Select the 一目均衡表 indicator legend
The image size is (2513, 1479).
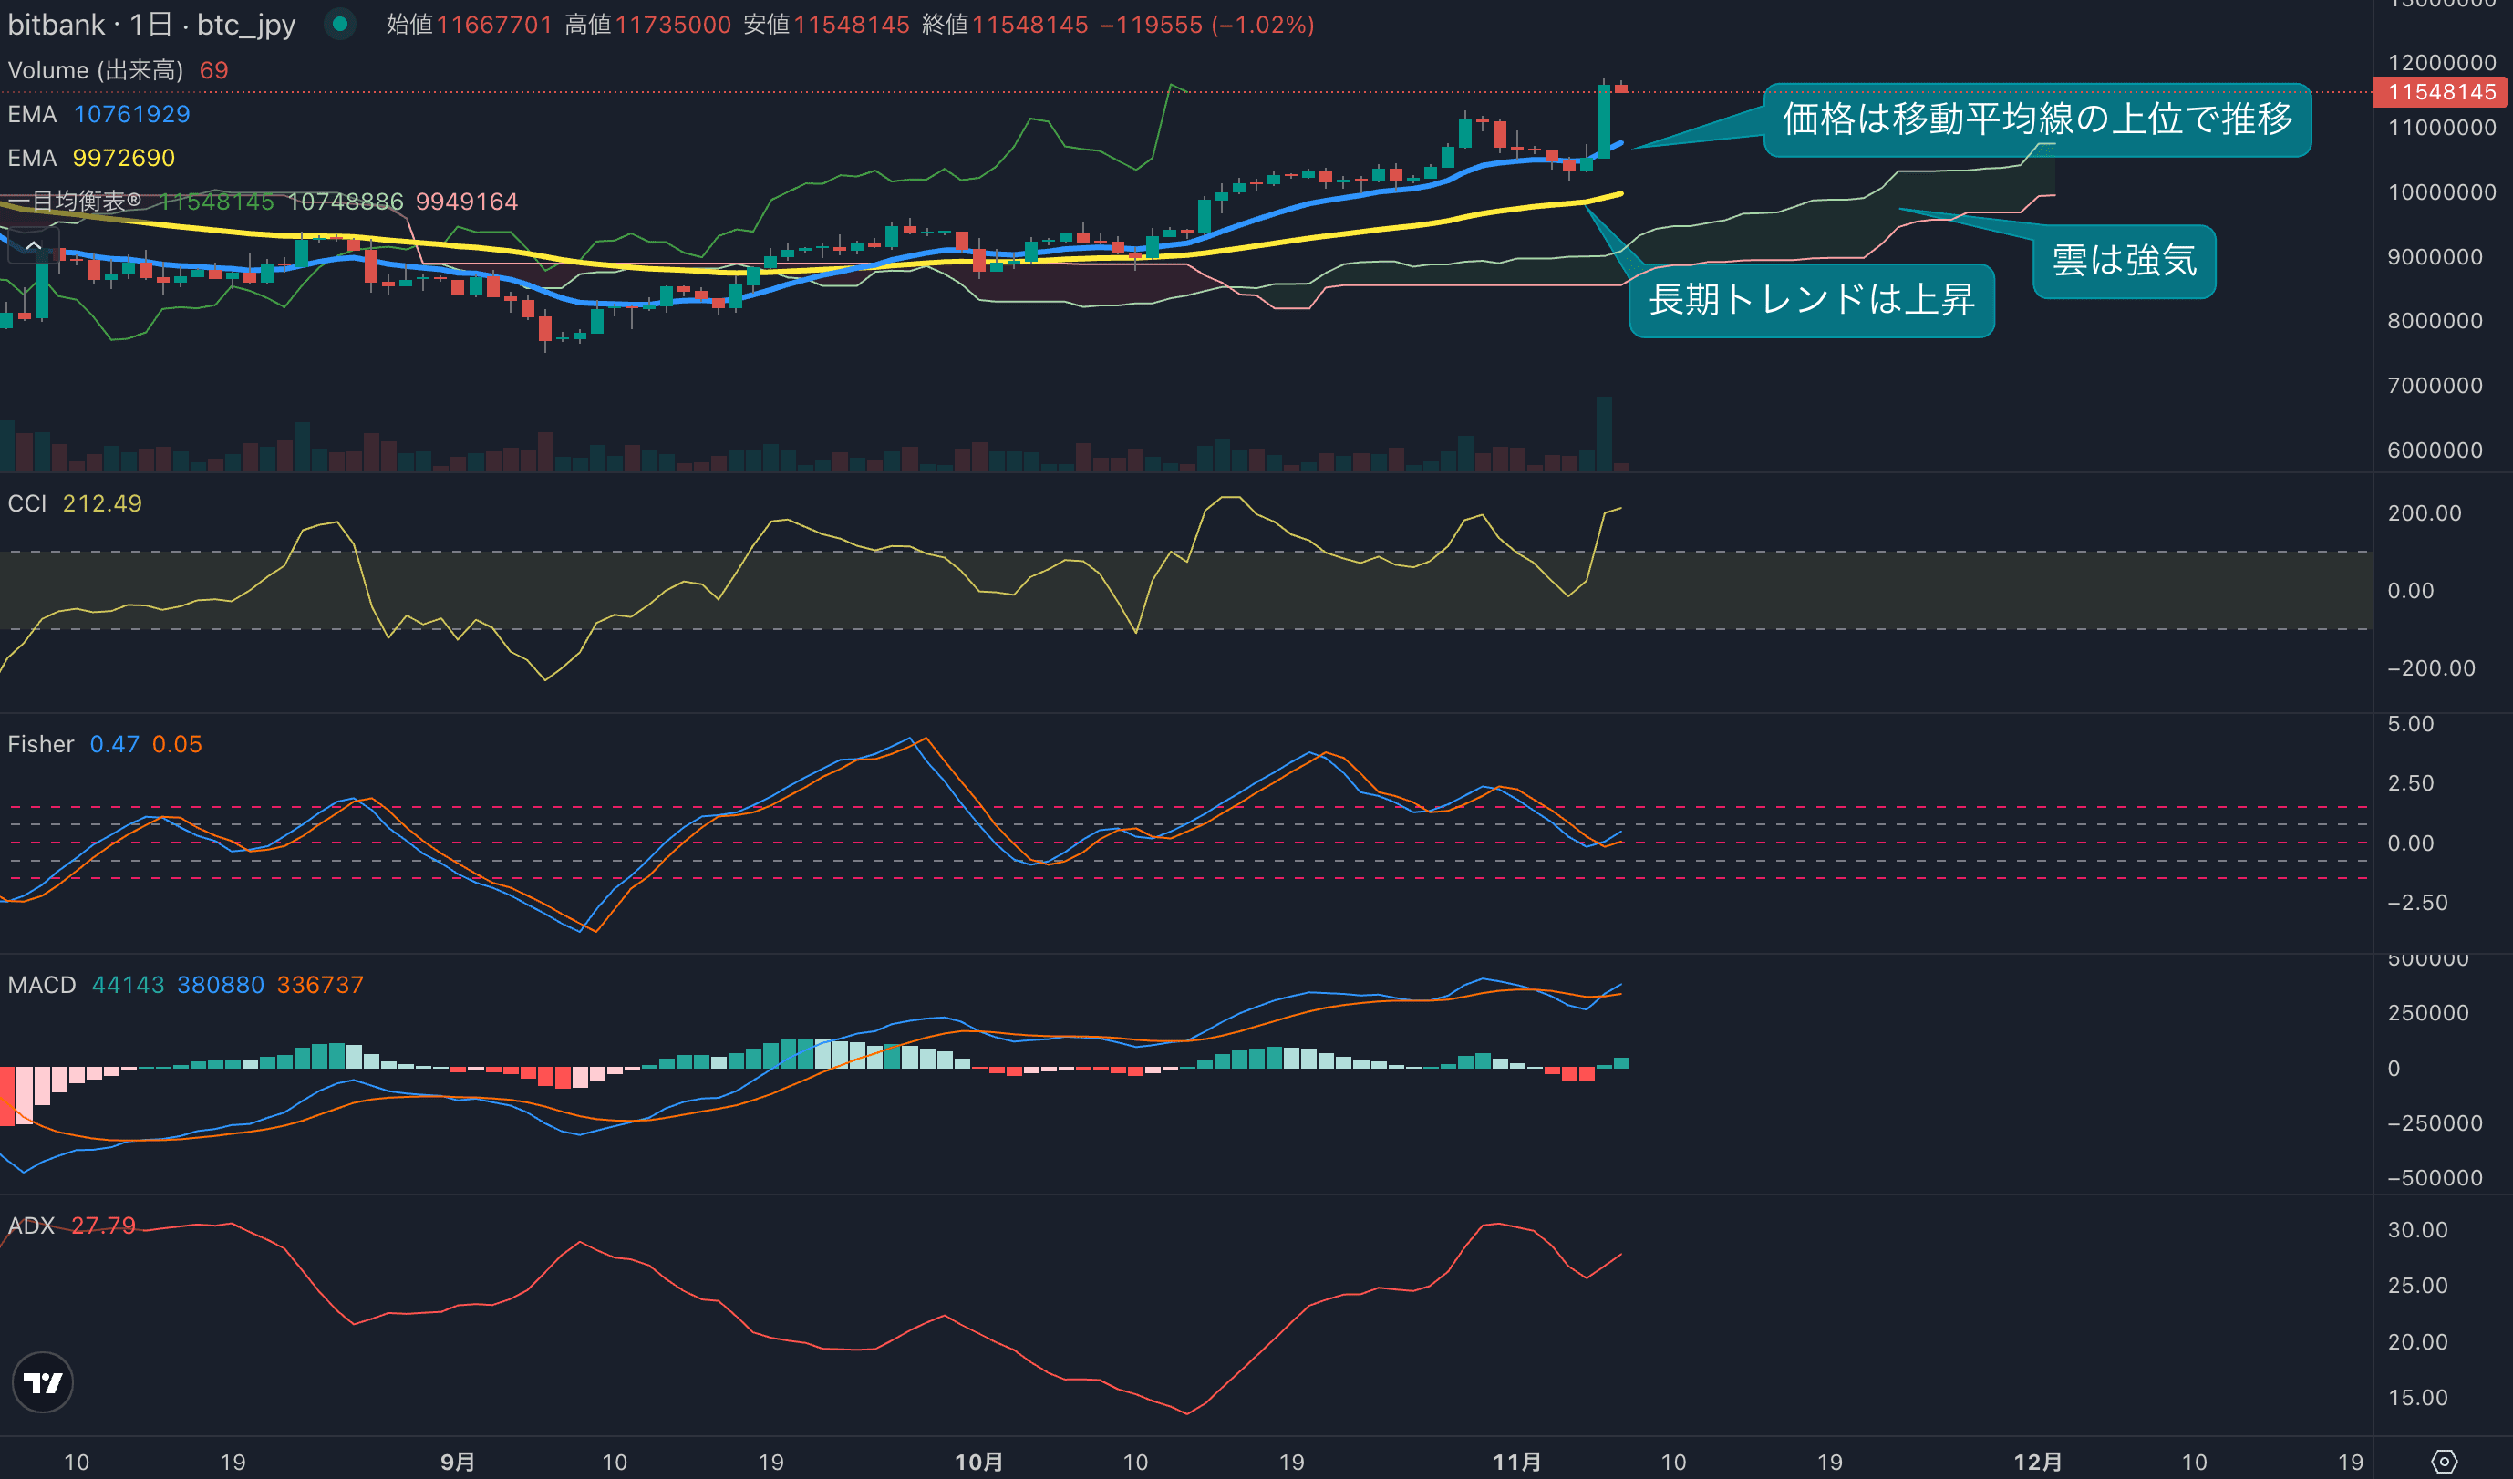tap(75, 202)
